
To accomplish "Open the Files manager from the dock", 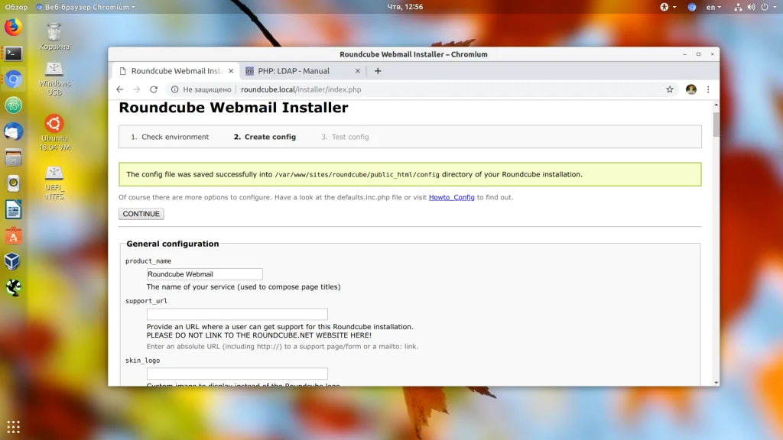I will 14,157.
